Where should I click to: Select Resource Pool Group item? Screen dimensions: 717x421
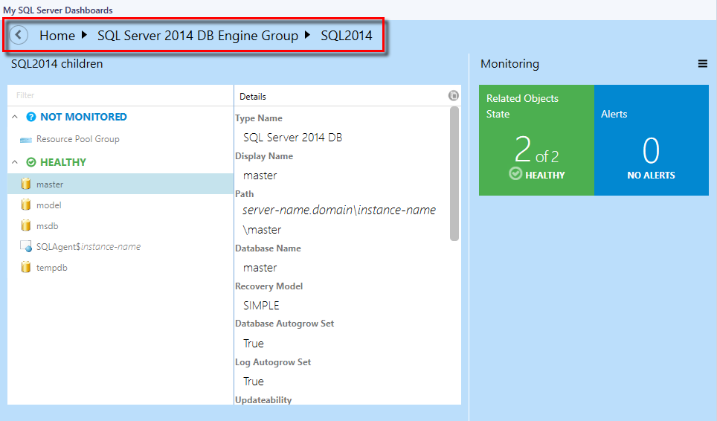click(x=120, y=139)
